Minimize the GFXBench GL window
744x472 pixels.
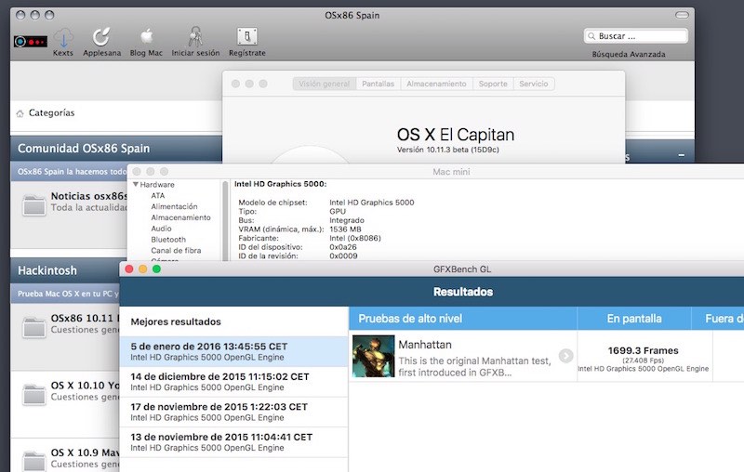(143, 269)
